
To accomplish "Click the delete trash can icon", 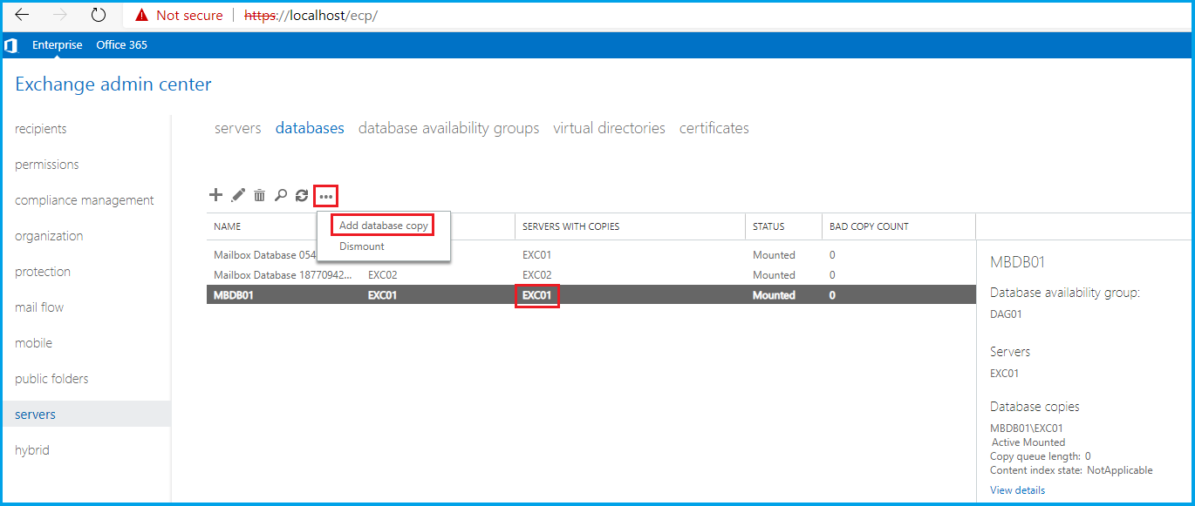I will 259,196.
